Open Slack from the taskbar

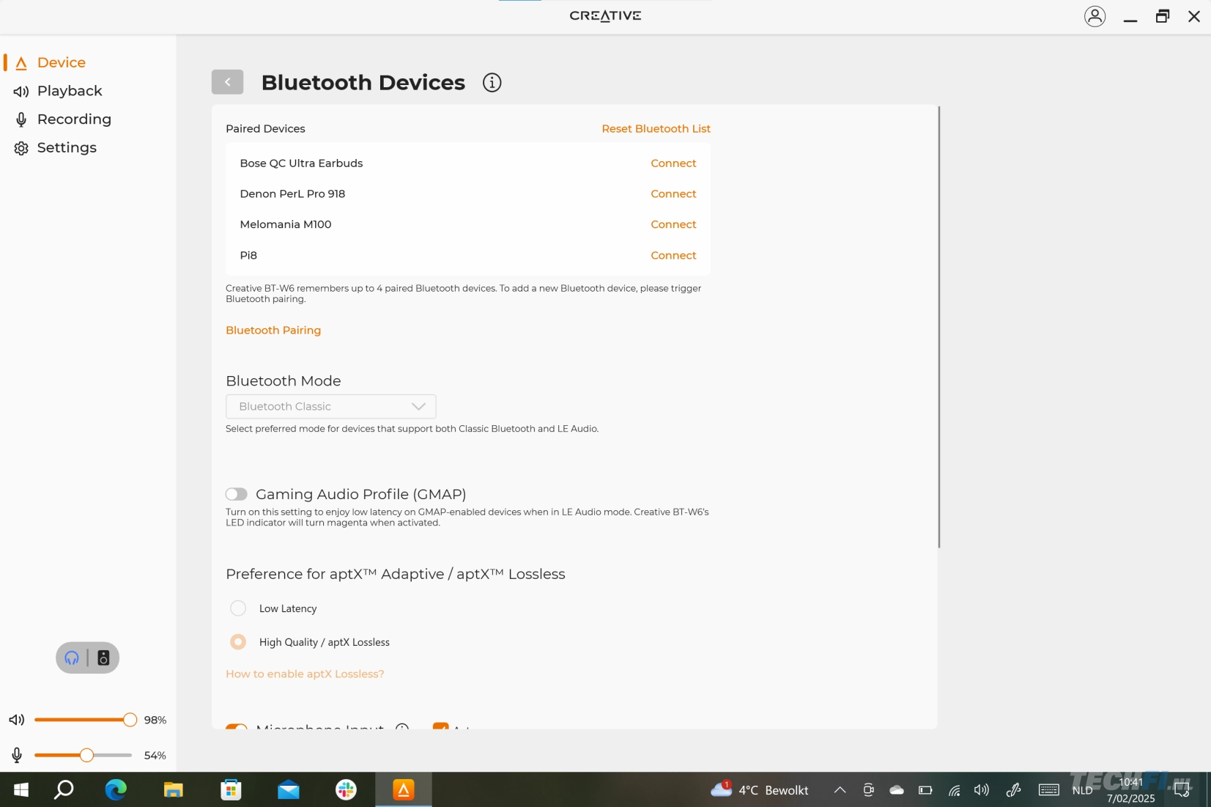tap(346, 789)
